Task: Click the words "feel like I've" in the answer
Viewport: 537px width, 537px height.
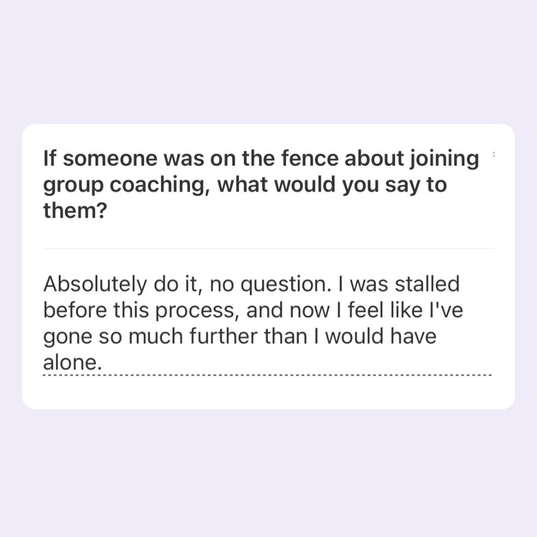Action: tap(406, 310)
